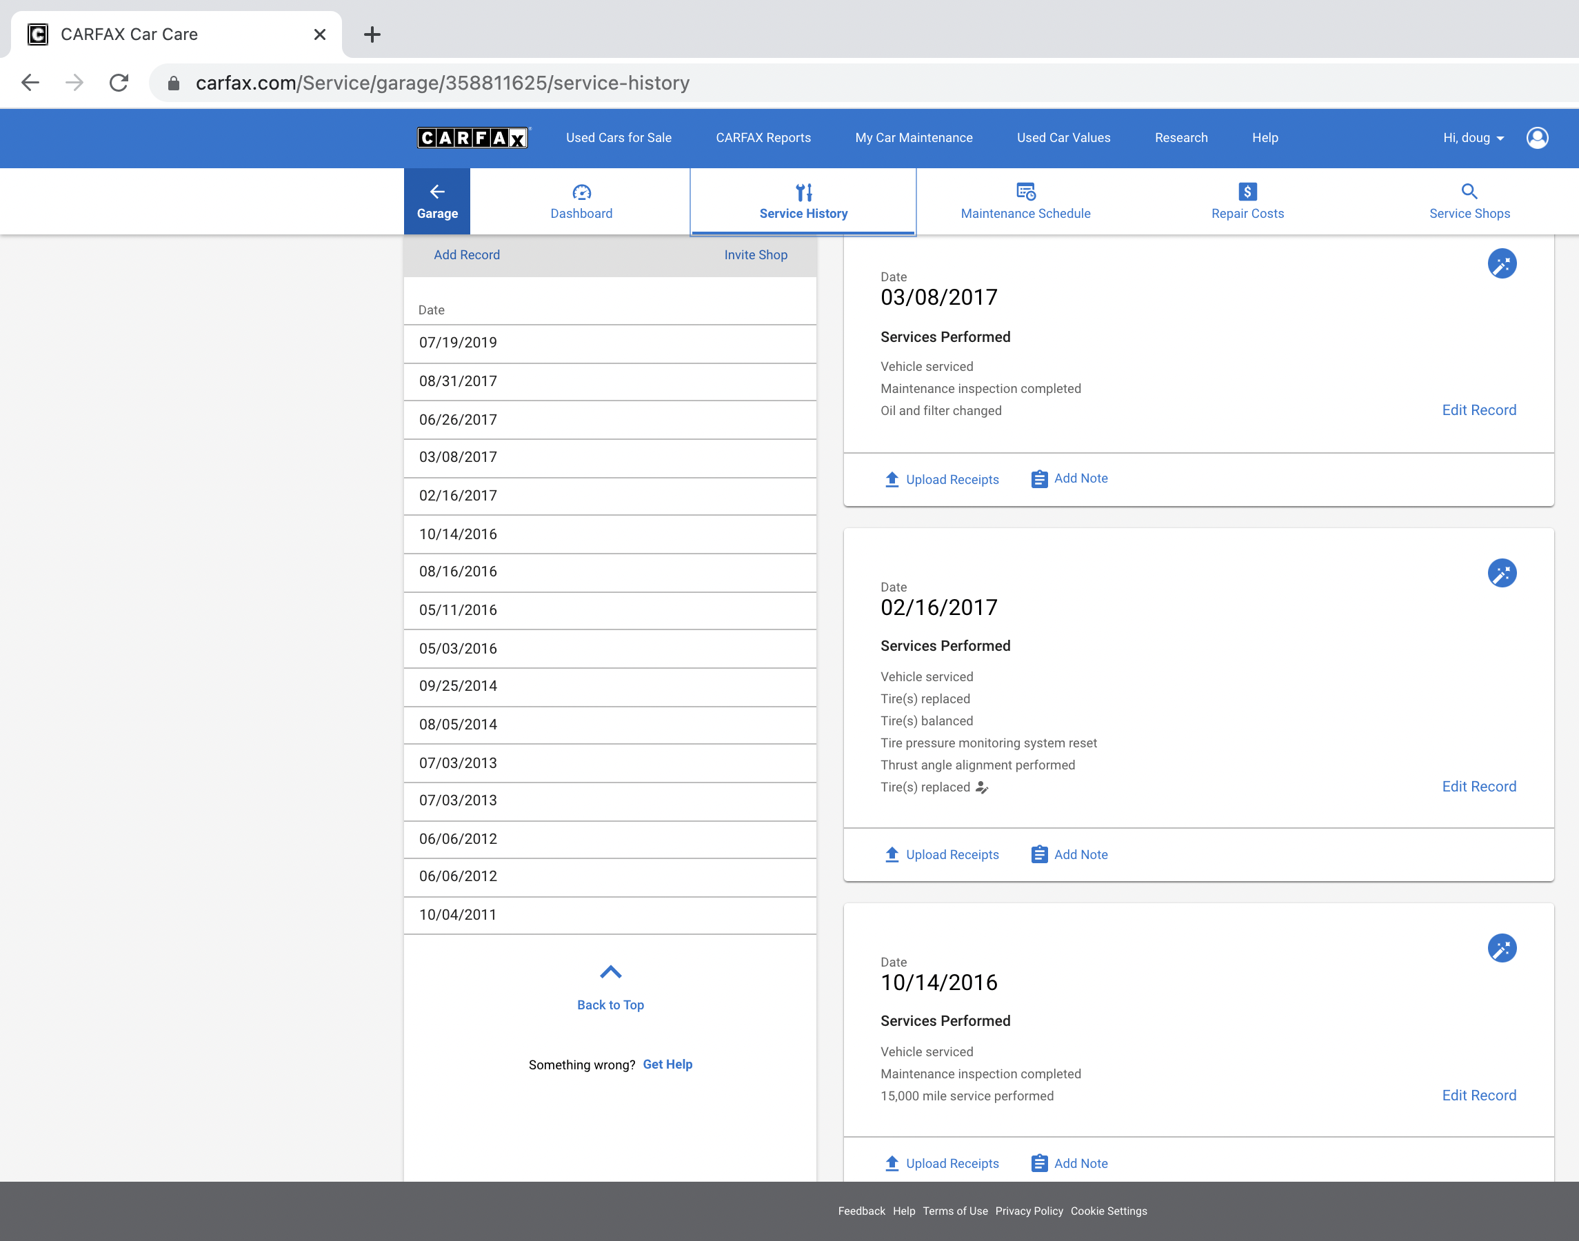Viewport: 1579px width, 1241px height.
Task: Click Privacy Policy in footer
Action: point(1029,1211)
